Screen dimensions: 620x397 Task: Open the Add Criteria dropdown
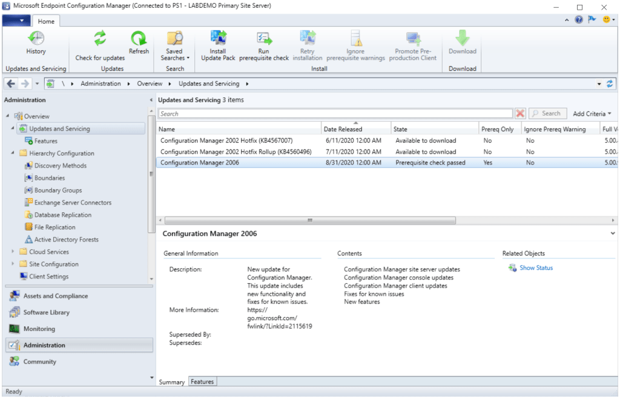coord(592,114)
